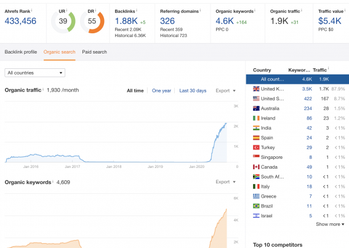
Task: Click info icon beside Organic keywords chart title
Action: 53,181
